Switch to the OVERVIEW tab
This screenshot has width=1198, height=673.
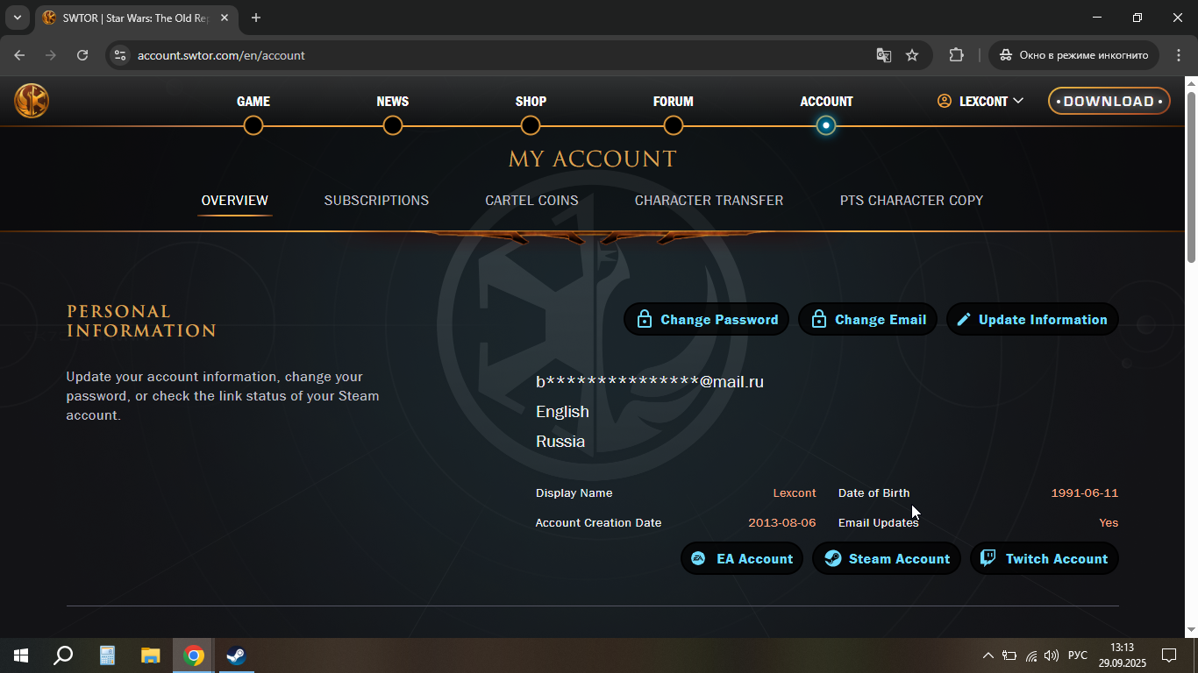pos(235,201)
